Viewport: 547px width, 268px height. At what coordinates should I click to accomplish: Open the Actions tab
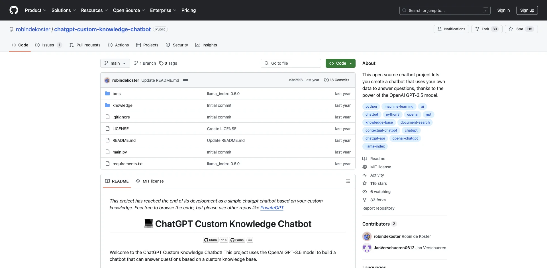click(119, 45)
